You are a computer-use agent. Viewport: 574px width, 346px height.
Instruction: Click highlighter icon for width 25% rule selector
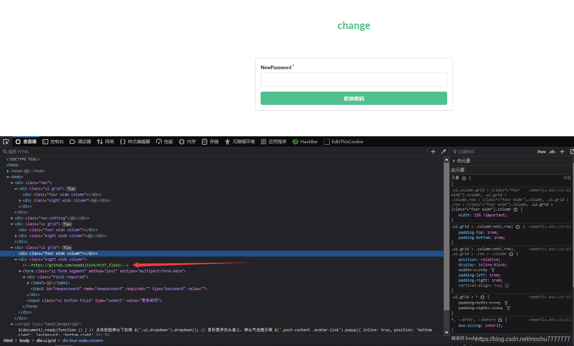tap(516, 209)
